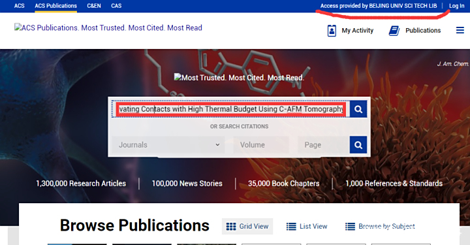Select the Browse by Subject text option
This screenshot has width=470, height=245.
pos(386,227)
